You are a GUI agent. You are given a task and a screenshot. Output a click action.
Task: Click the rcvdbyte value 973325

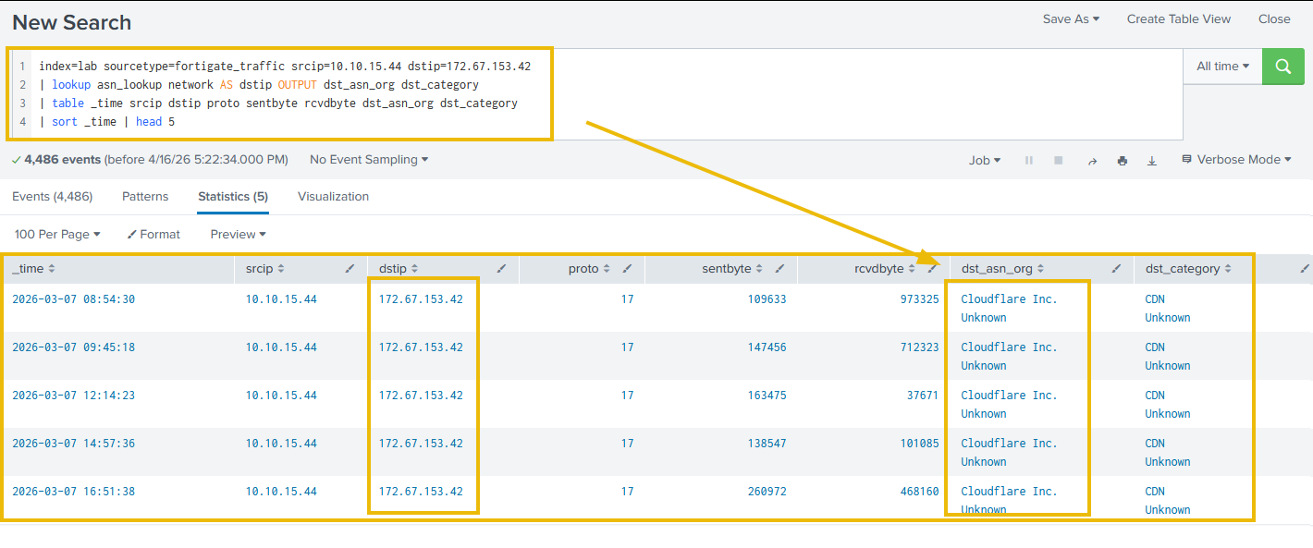(x=919, y=299)
